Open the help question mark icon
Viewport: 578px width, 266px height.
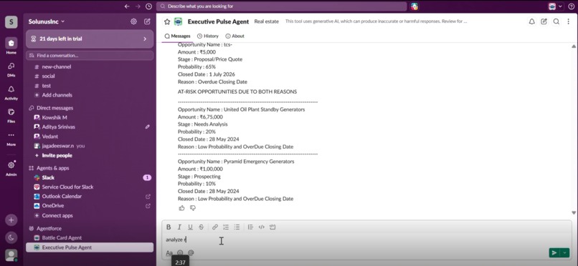click(x=571, y=6)
